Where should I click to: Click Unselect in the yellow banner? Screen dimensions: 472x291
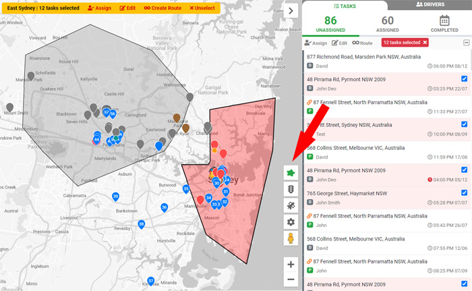(202, 8)
